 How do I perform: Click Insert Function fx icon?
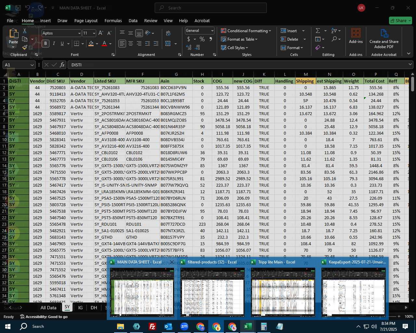(62, 65)
